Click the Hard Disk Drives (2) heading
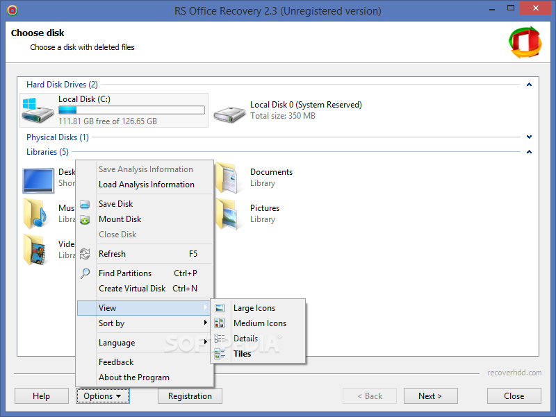 [62, 85]
